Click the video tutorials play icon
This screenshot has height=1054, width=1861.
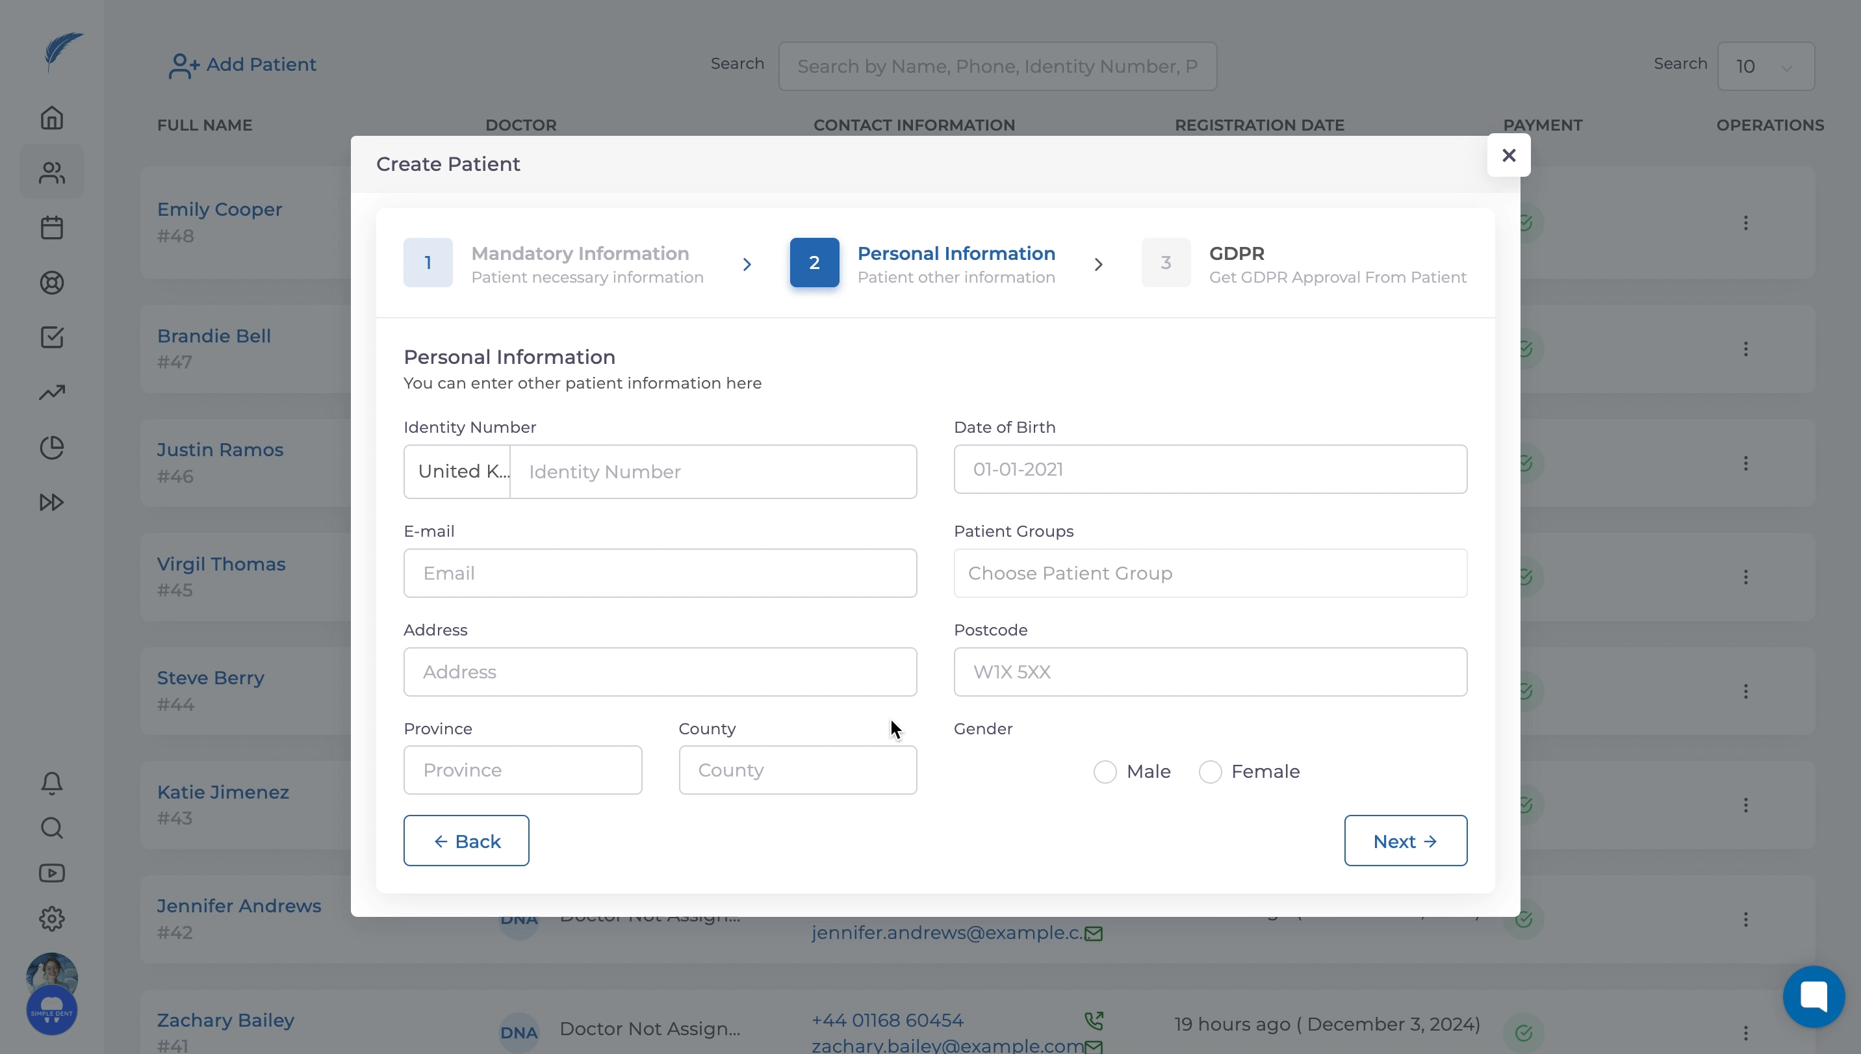click(51, 873)
